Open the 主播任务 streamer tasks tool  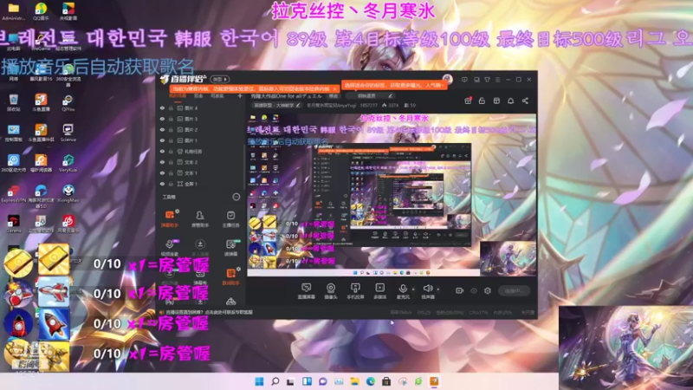click(x=230, y=219)
